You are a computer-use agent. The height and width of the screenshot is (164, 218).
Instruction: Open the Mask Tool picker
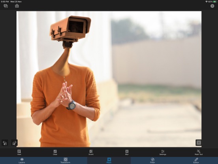pos(199,152)
